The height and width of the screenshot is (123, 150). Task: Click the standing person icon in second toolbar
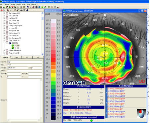coord(11,10)
